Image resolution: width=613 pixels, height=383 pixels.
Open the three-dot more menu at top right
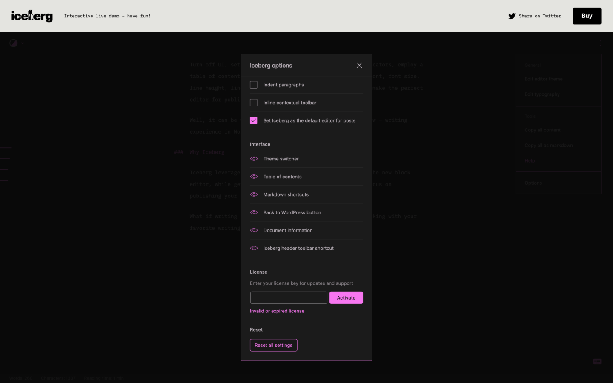click(x=600, y=43)
